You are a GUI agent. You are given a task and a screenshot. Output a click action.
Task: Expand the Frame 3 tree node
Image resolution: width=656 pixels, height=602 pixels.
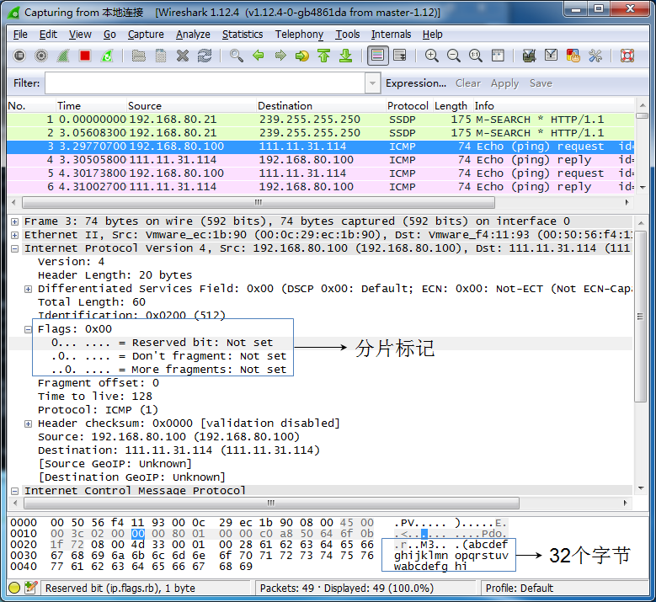tap(14, 221)
